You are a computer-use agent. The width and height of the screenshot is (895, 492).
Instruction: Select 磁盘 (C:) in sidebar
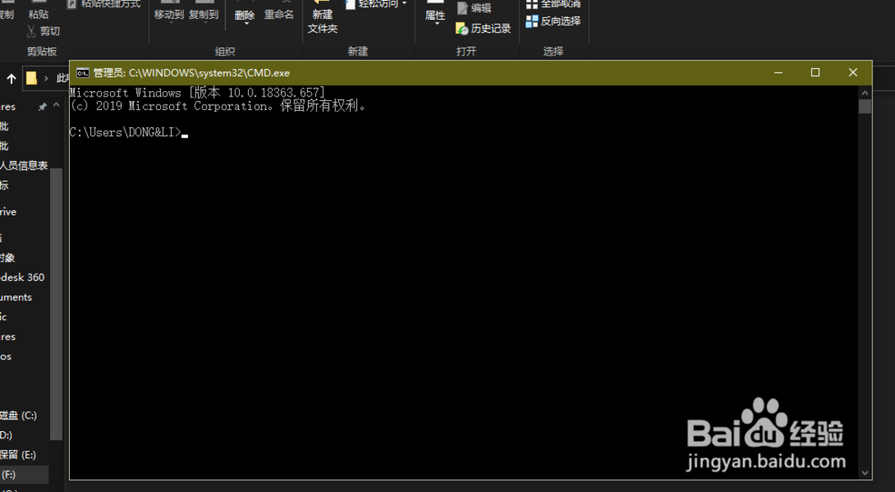click(x=18, y=416)
